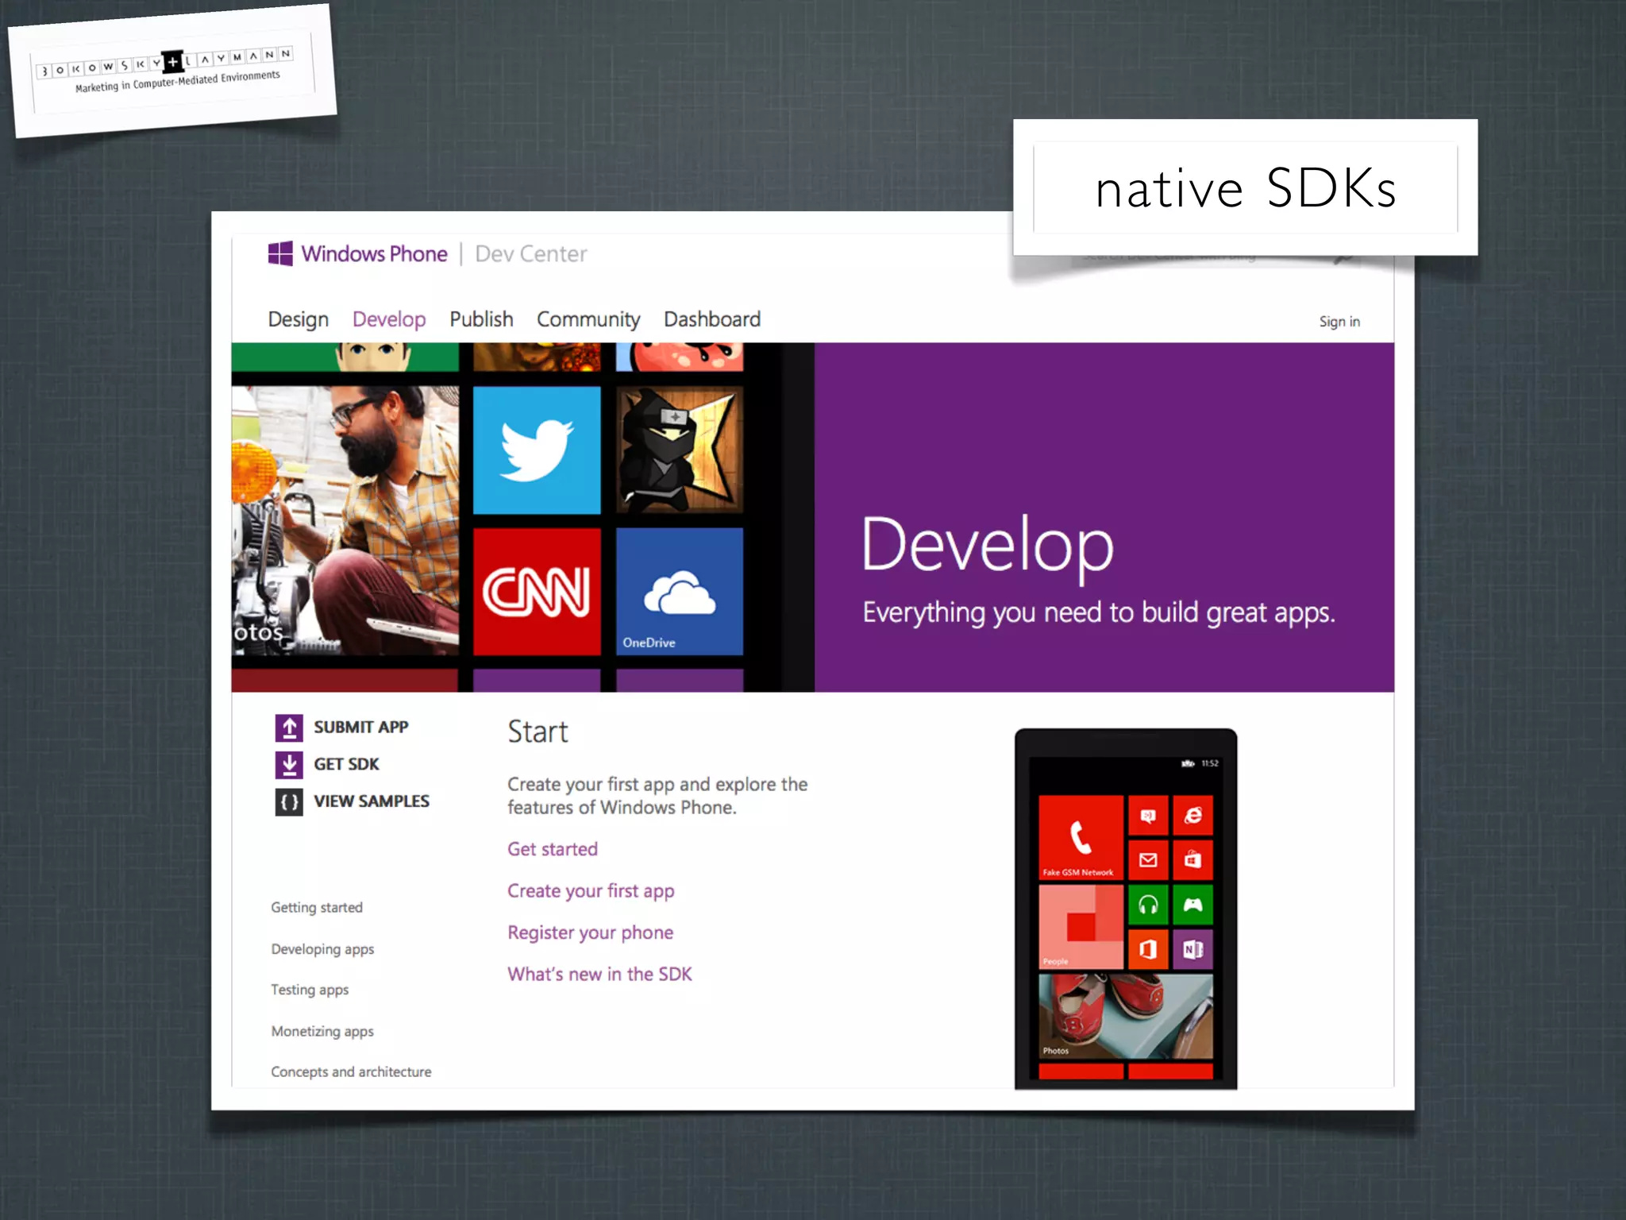
Task: Go to the Community menu item
Action: coord(588,319)
